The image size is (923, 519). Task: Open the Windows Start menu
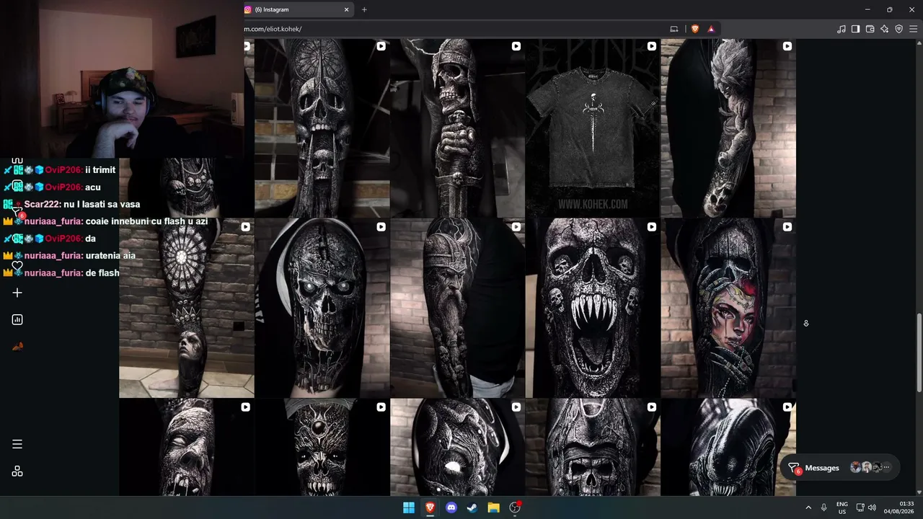(409, 507)
